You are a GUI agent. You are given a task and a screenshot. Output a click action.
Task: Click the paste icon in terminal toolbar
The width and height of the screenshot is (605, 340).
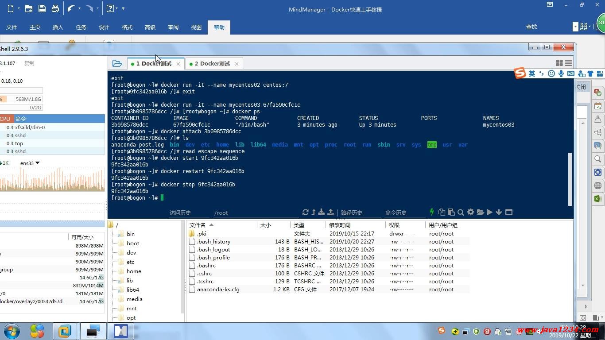pos(451,212)
